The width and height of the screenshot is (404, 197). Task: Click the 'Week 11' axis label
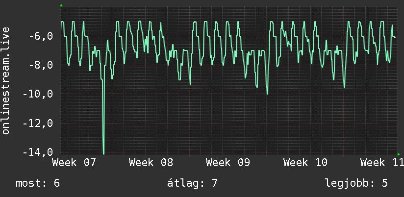(x=382, y=163)
